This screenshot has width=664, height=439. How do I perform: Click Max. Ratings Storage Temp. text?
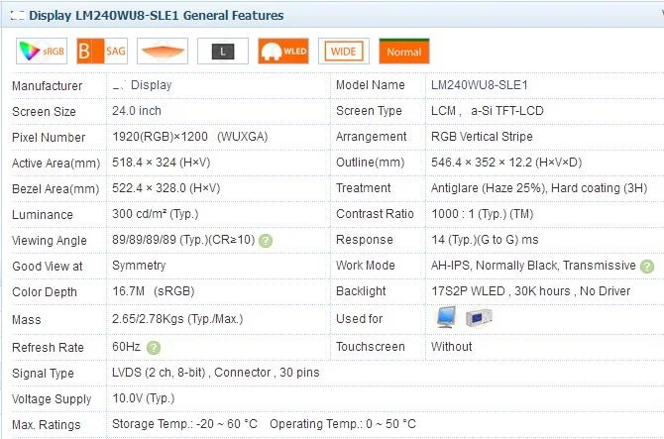tap(184, 424)
